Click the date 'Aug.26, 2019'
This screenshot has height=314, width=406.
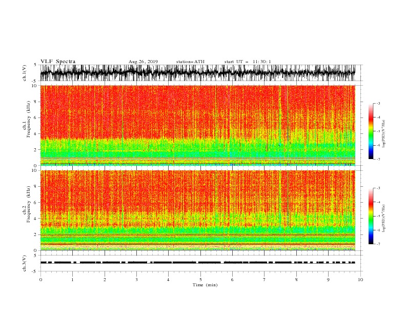[143, 62]
